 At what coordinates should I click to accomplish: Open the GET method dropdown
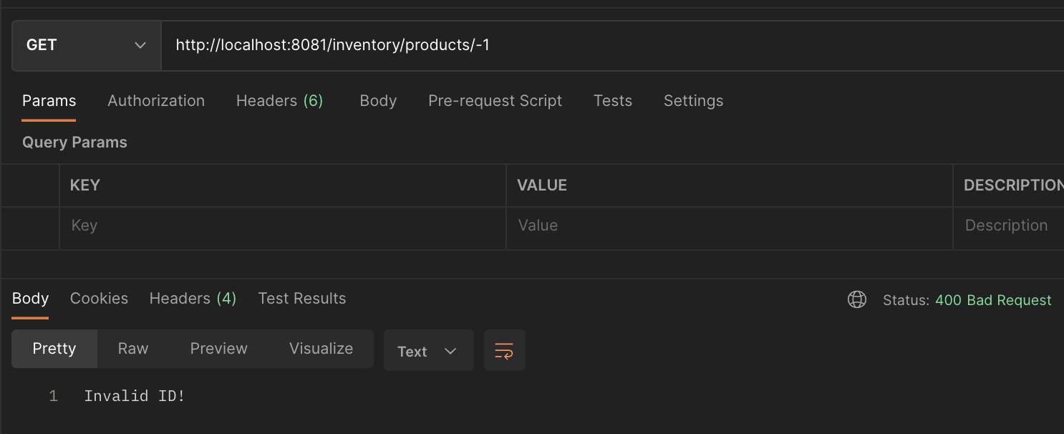(86, 45)
